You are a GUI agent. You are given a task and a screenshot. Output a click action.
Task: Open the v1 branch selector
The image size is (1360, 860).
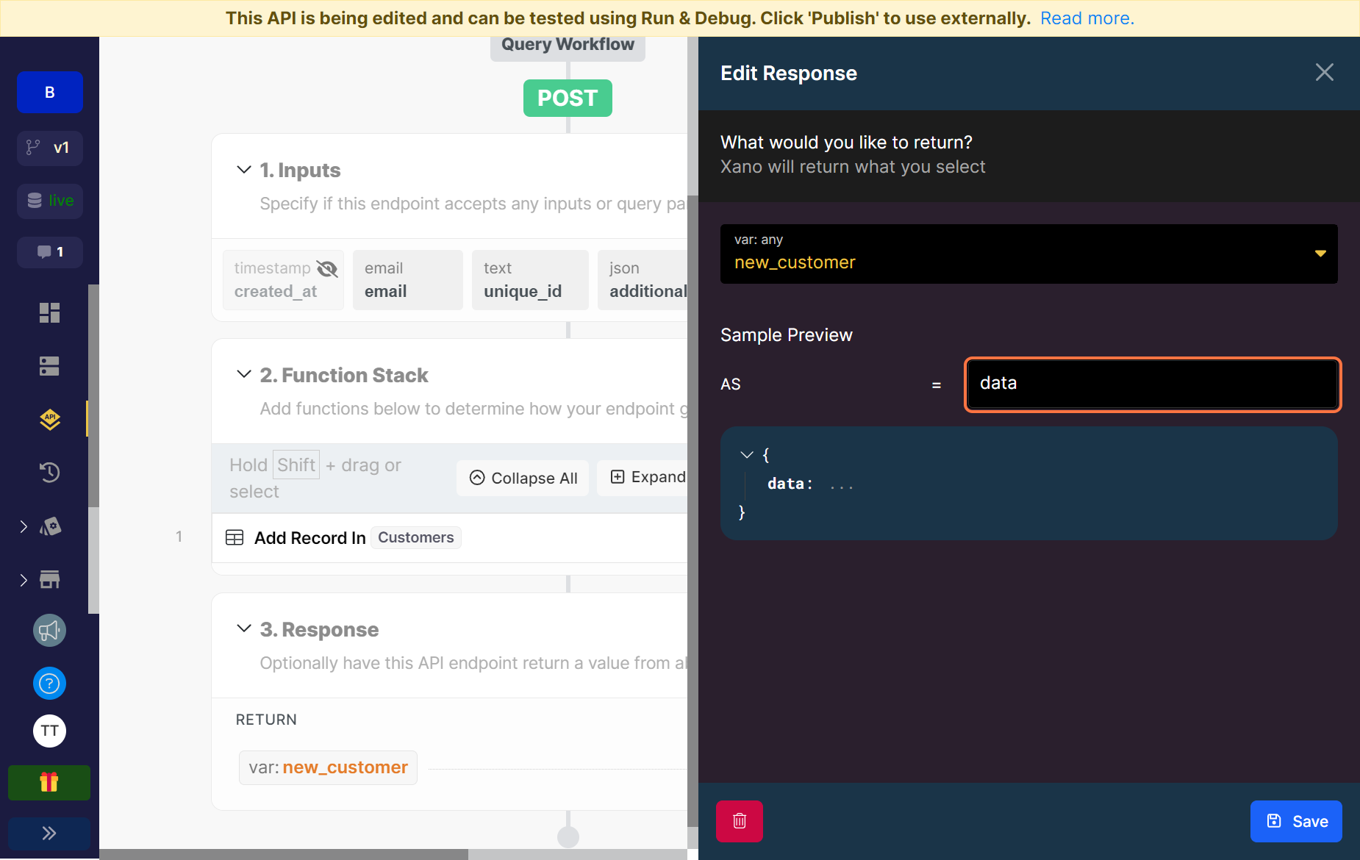[50, 148]
